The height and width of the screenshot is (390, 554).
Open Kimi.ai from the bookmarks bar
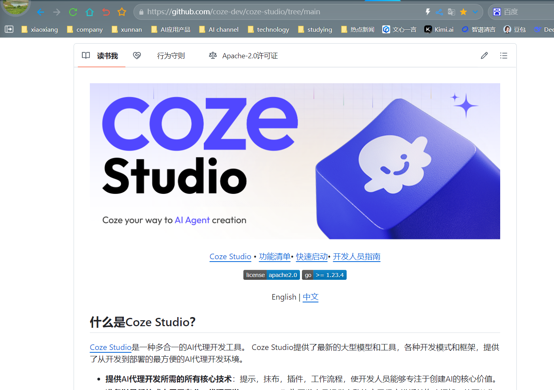(x=438, y=29)
